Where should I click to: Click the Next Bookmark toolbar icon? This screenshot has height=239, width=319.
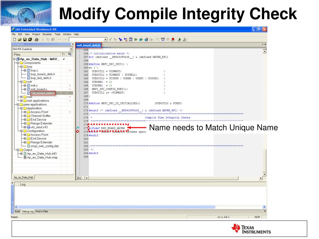tap(141, 40)
